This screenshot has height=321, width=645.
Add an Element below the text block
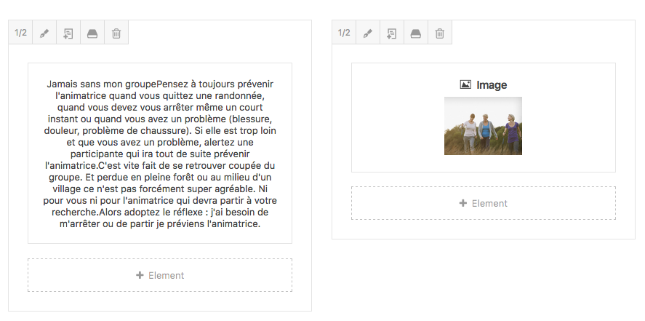[x=160, y=275]
